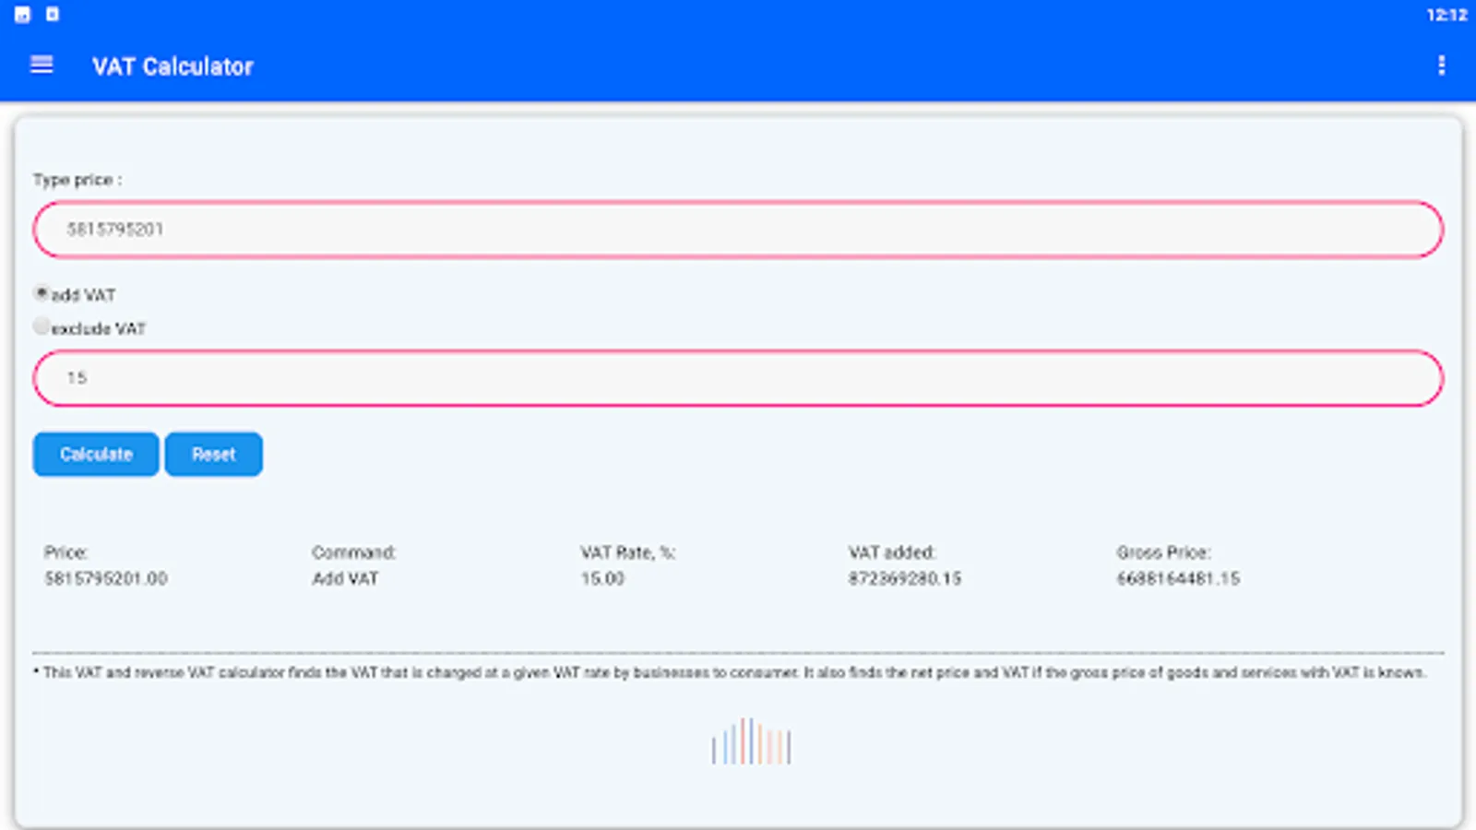Select the add VAT radio button
The height and width of the screenshot is (830, 1476).
point(42,293)
